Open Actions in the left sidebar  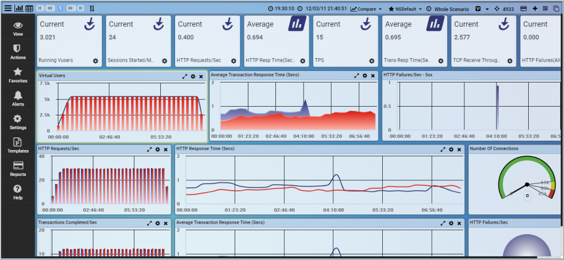click(x=18, y=52)
